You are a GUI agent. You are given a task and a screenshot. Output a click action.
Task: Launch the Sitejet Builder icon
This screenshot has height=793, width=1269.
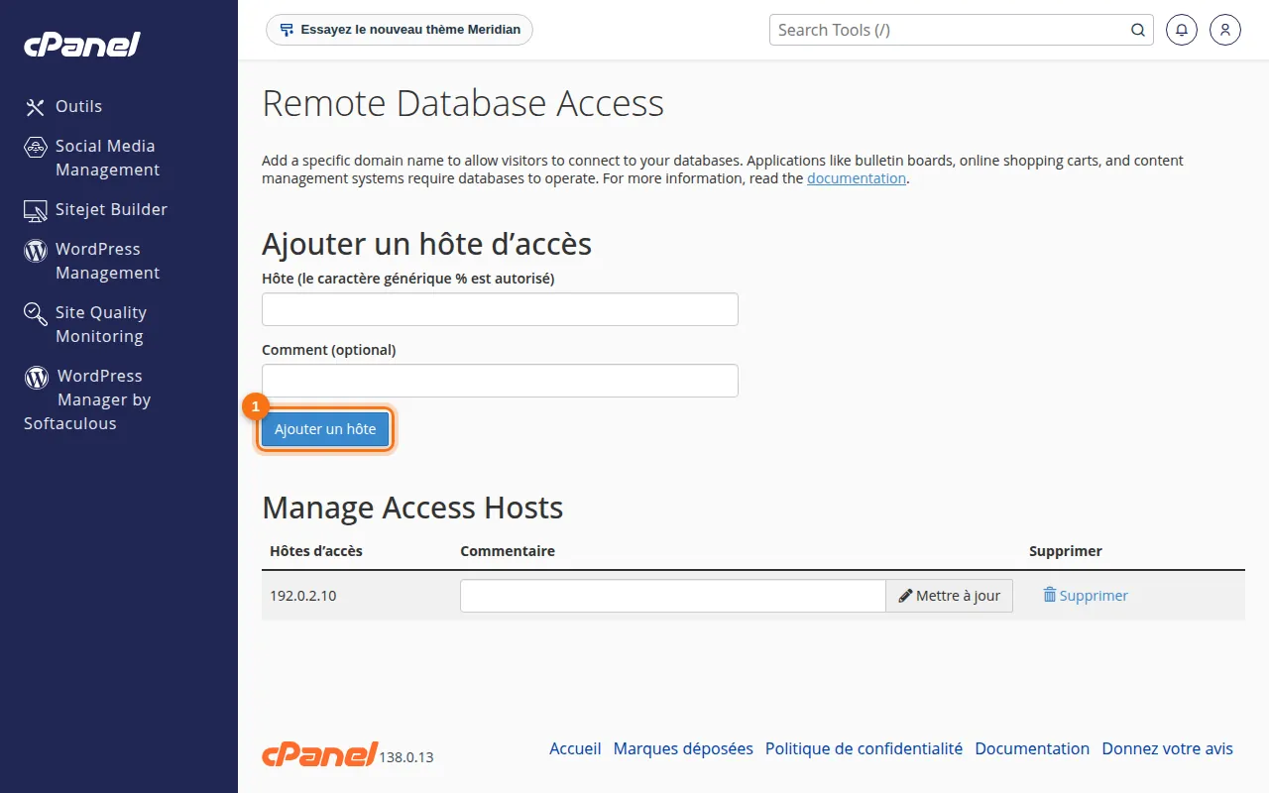coord(36,210)
